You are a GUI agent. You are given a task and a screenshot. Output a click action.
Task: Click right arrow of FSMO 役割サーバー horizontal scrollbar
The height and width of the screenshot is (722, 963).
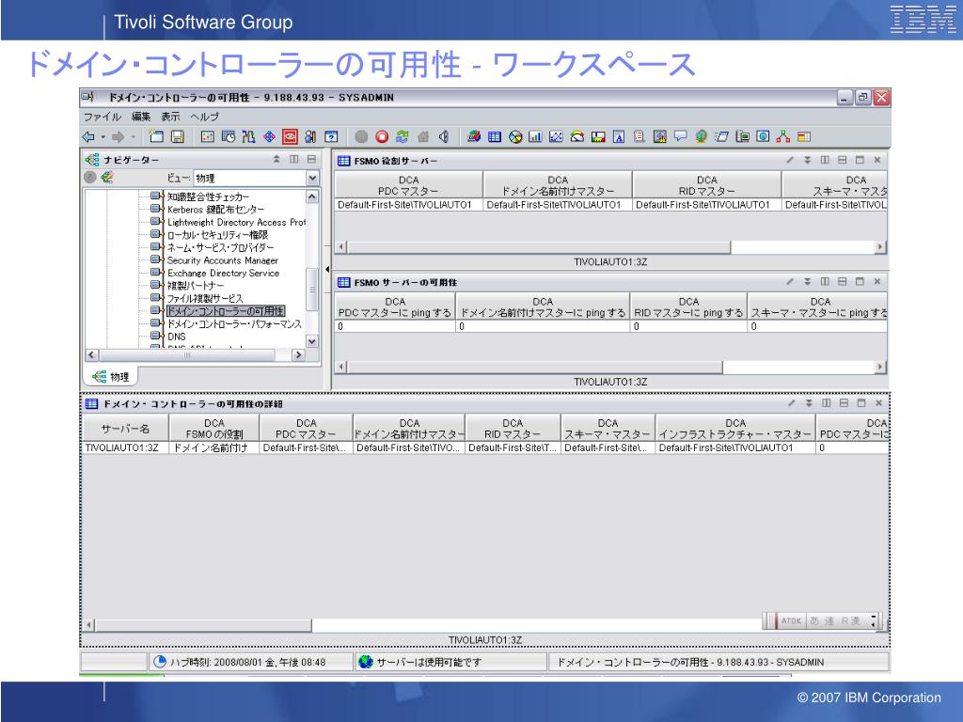pos(880,247)
